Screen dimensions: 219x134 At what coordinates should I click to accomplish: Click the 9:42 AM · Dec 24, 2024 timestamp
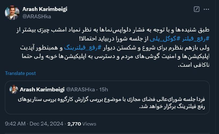click(34, 124)
